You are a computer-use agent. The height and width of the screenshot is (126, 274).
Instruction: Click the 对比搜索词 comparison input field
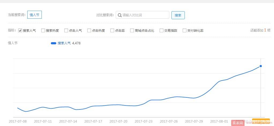click(142, 15)
